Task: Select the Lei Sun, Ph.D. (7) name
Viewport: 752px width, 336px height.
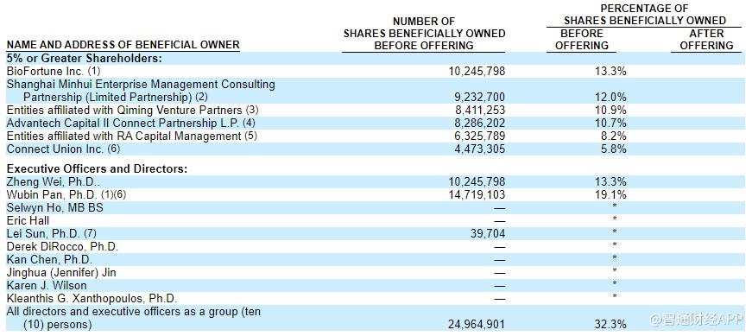Action: (x=51, y=234)
